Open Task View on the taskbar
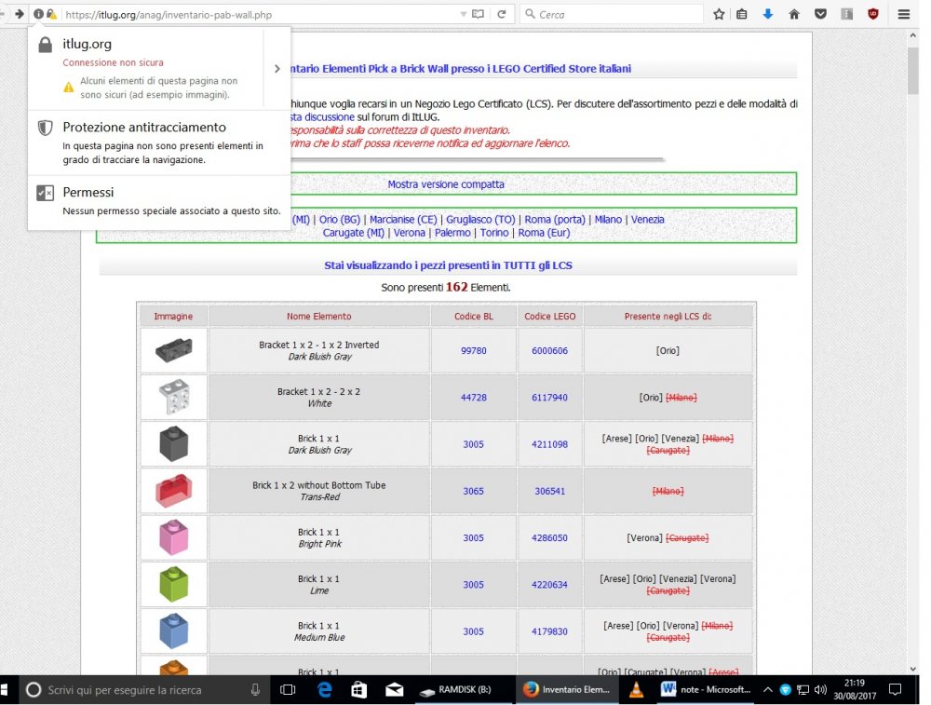931x705 pixels. [288, 689]
